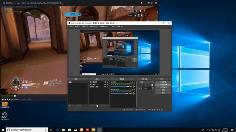The width and height of the screenshot is (236, 132).
Task: Open the PotPlayer title dropdown menu
Action: [x=10, y=3]
